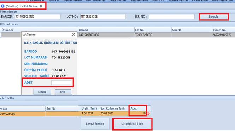Click the company name B.E.K SAĞLIK ÜRÜNLERİ text
Screen dimensions: 235x131
[x=51, y=43]
